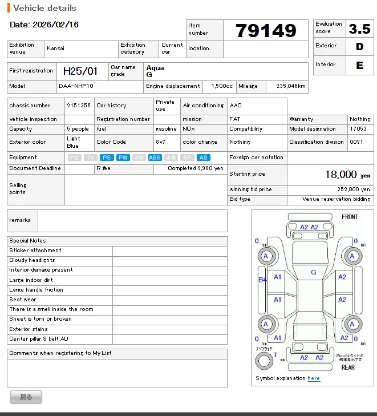Click the FAT mission value
Image resolution: width=377 pixels, height=416 pixels.
tap(234, 119)
